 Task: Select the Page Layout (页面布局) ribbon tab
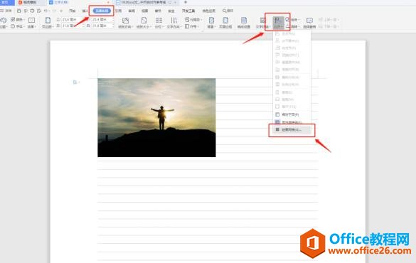102,11
